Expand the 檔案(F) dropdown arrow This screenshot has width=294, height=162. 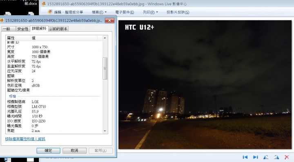[106, 12]
